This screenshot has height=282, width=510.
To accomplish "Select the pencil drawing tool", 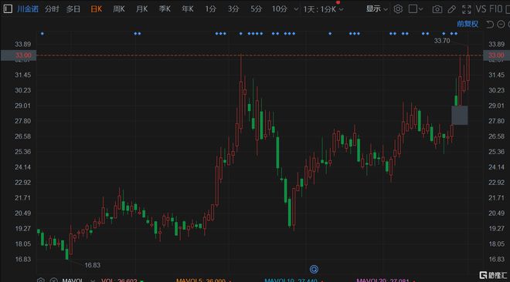I will coord(452,9).
